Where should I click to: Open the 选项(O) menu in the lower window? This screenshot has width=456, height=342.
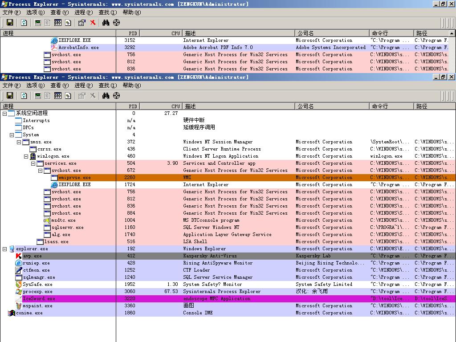[35, 85]
